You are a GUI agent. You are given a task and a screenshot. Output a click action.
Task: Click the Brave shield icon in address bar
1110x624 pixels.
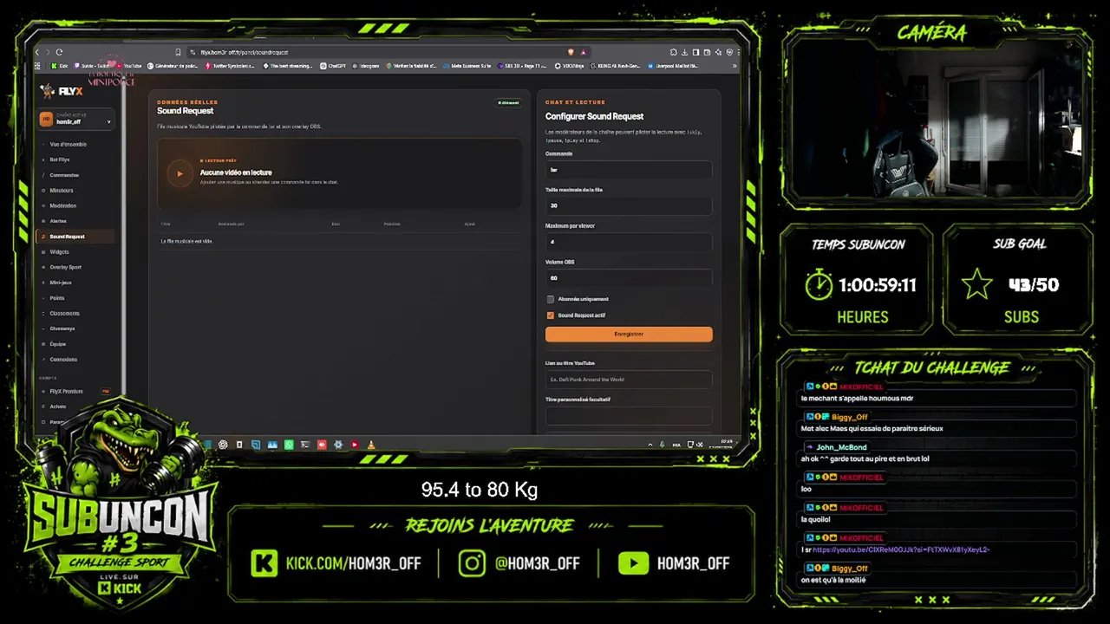point(571,52)
